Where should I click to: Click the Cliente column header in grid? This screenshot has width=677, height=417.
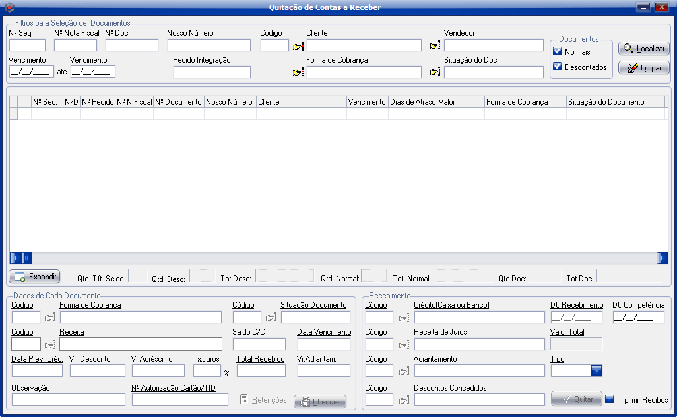[301, 102]
